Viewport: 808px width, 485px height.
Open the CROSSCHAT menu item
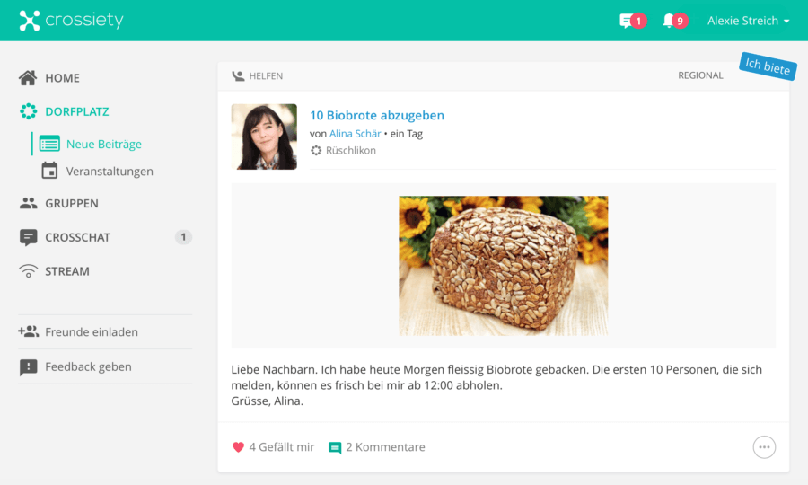point(78,237)
